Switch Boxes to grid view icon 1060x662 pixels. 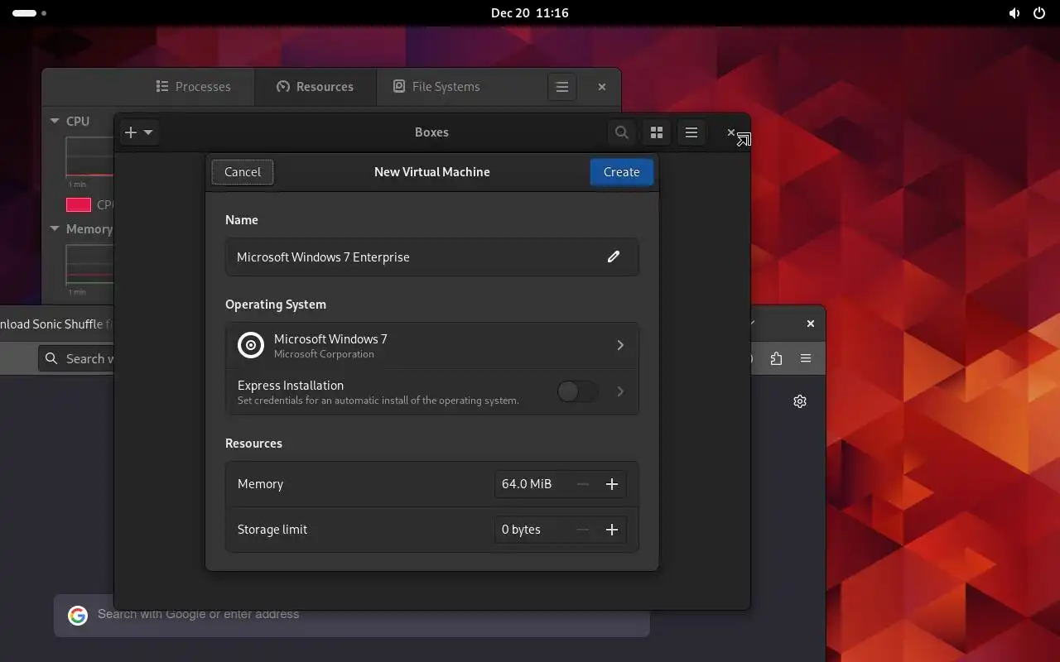click(657, 132)
